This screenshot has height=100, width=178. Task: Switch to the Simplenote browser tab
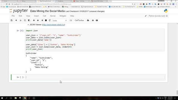click(x=63, y=1)
